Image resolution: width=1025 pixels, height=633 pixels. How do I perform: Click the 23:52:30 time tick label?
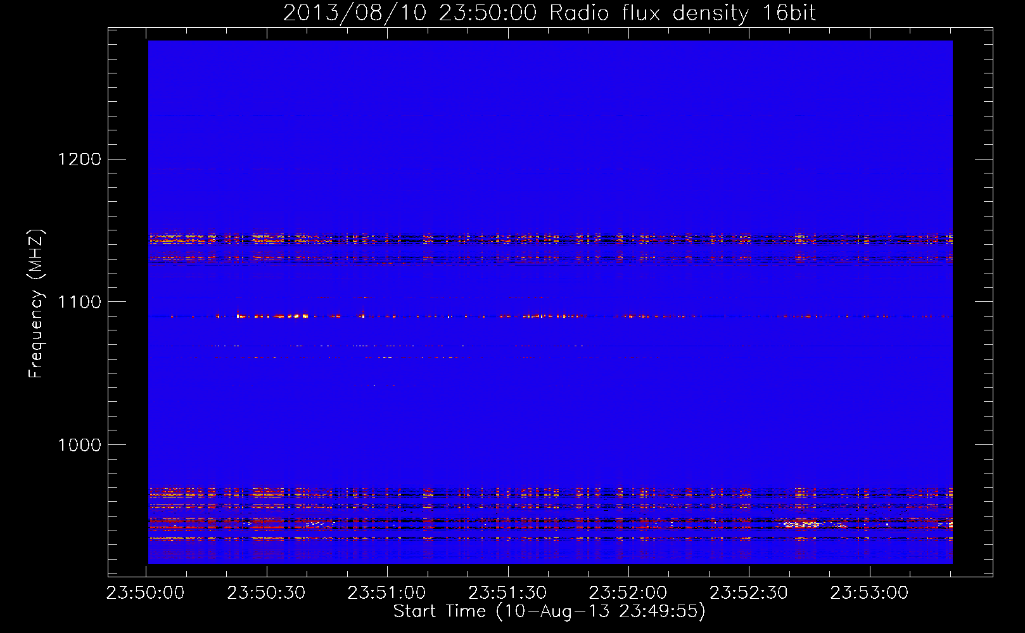(x=749, y=593)
